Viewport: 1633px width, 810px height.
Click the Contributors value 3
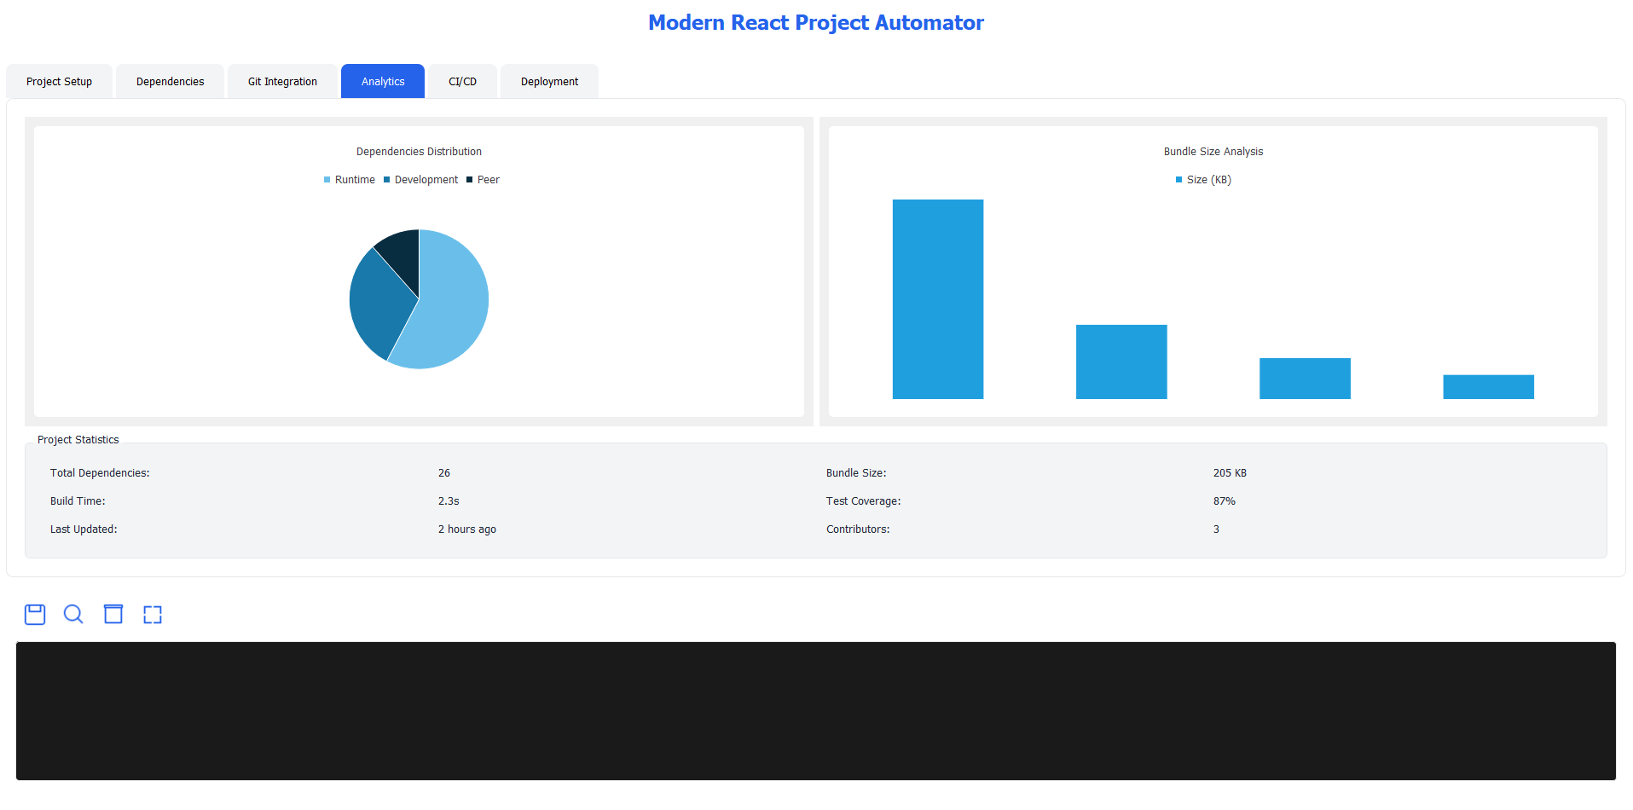[x=1216, y=529]
